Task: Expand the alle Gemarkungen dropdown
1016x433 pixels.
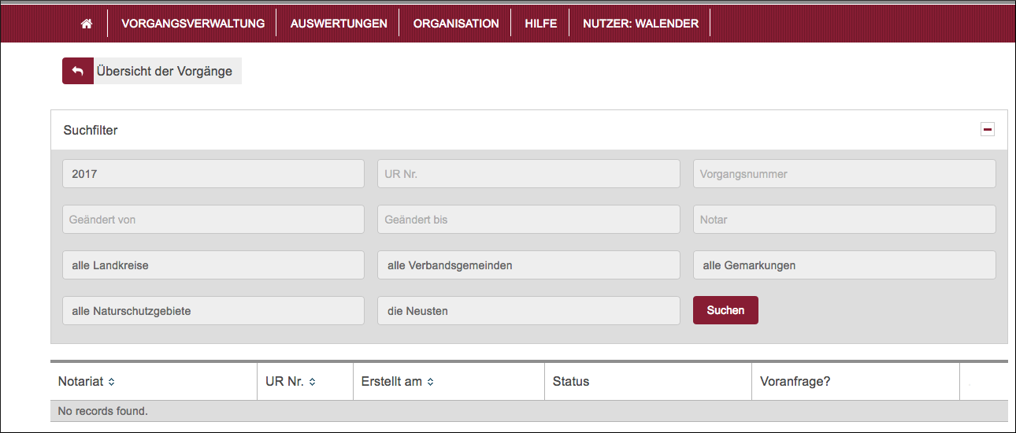Action: (x=844, y=265)
